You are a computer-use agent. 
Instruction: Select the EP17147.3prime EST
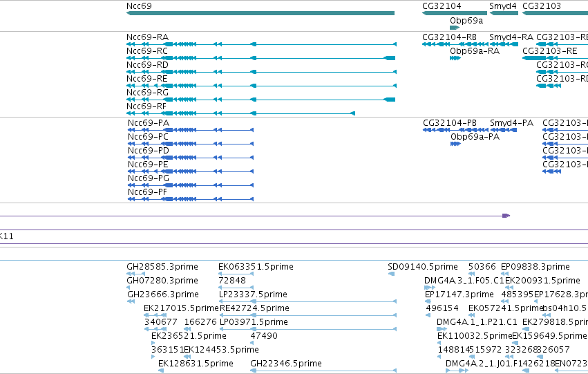428,301
